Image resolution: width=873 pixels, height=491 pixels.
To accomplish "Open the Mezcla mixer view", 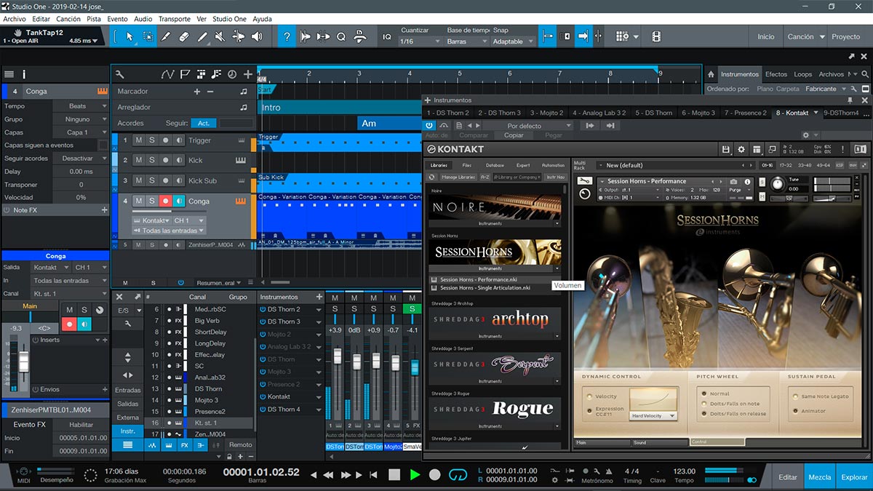I will tap(820, 477).
